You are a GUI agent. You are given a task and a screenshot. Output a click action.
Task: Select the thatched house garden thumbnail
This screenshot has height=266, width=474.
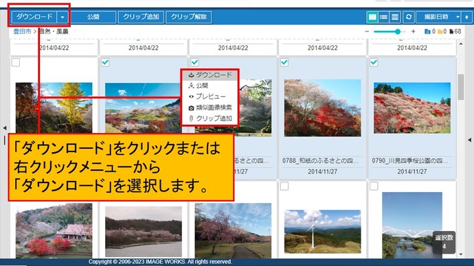click(54, 231)
